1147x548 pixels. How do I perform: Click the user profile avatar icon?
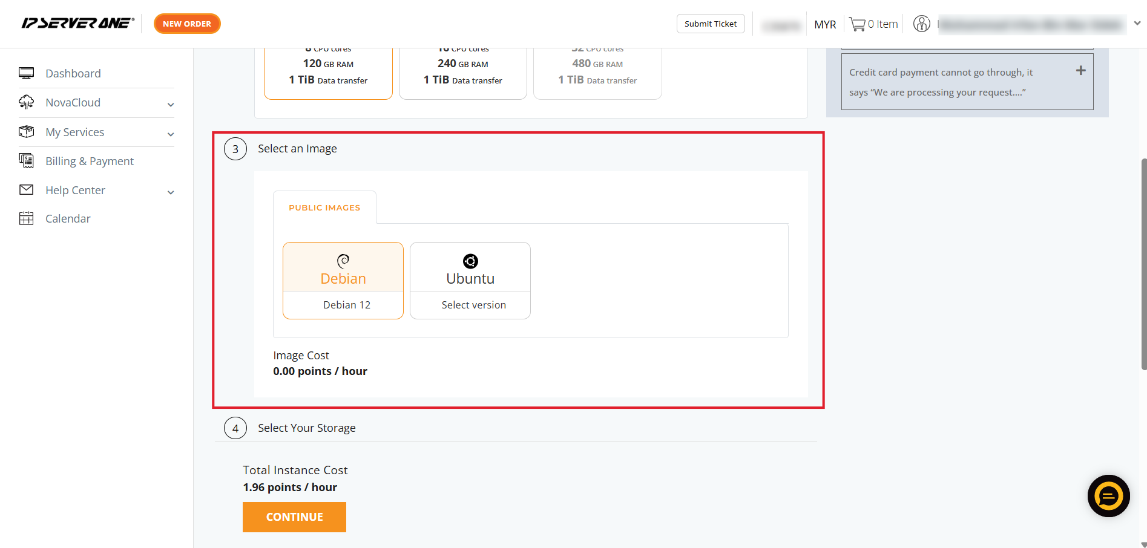[x=921, y=24]
